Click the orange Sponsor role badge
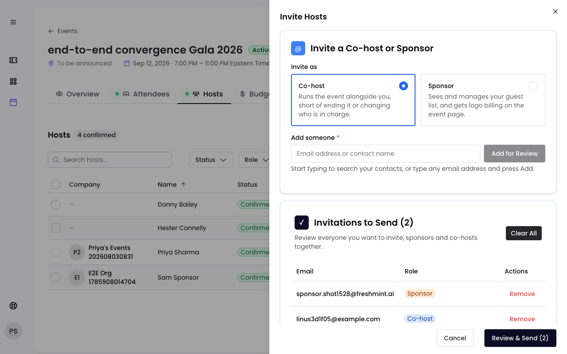The height and width of the screenshot is (354, 567). [420, 293]
